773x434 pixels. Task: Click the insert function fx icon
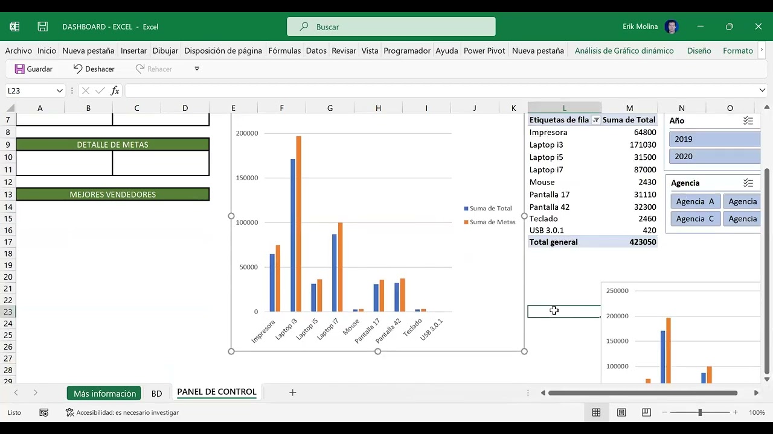(115, 90)
